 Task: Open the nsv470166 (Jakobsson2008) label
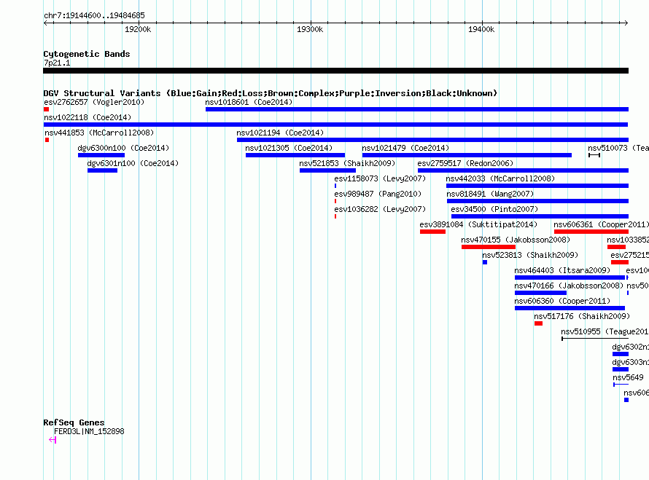point(569,286)
